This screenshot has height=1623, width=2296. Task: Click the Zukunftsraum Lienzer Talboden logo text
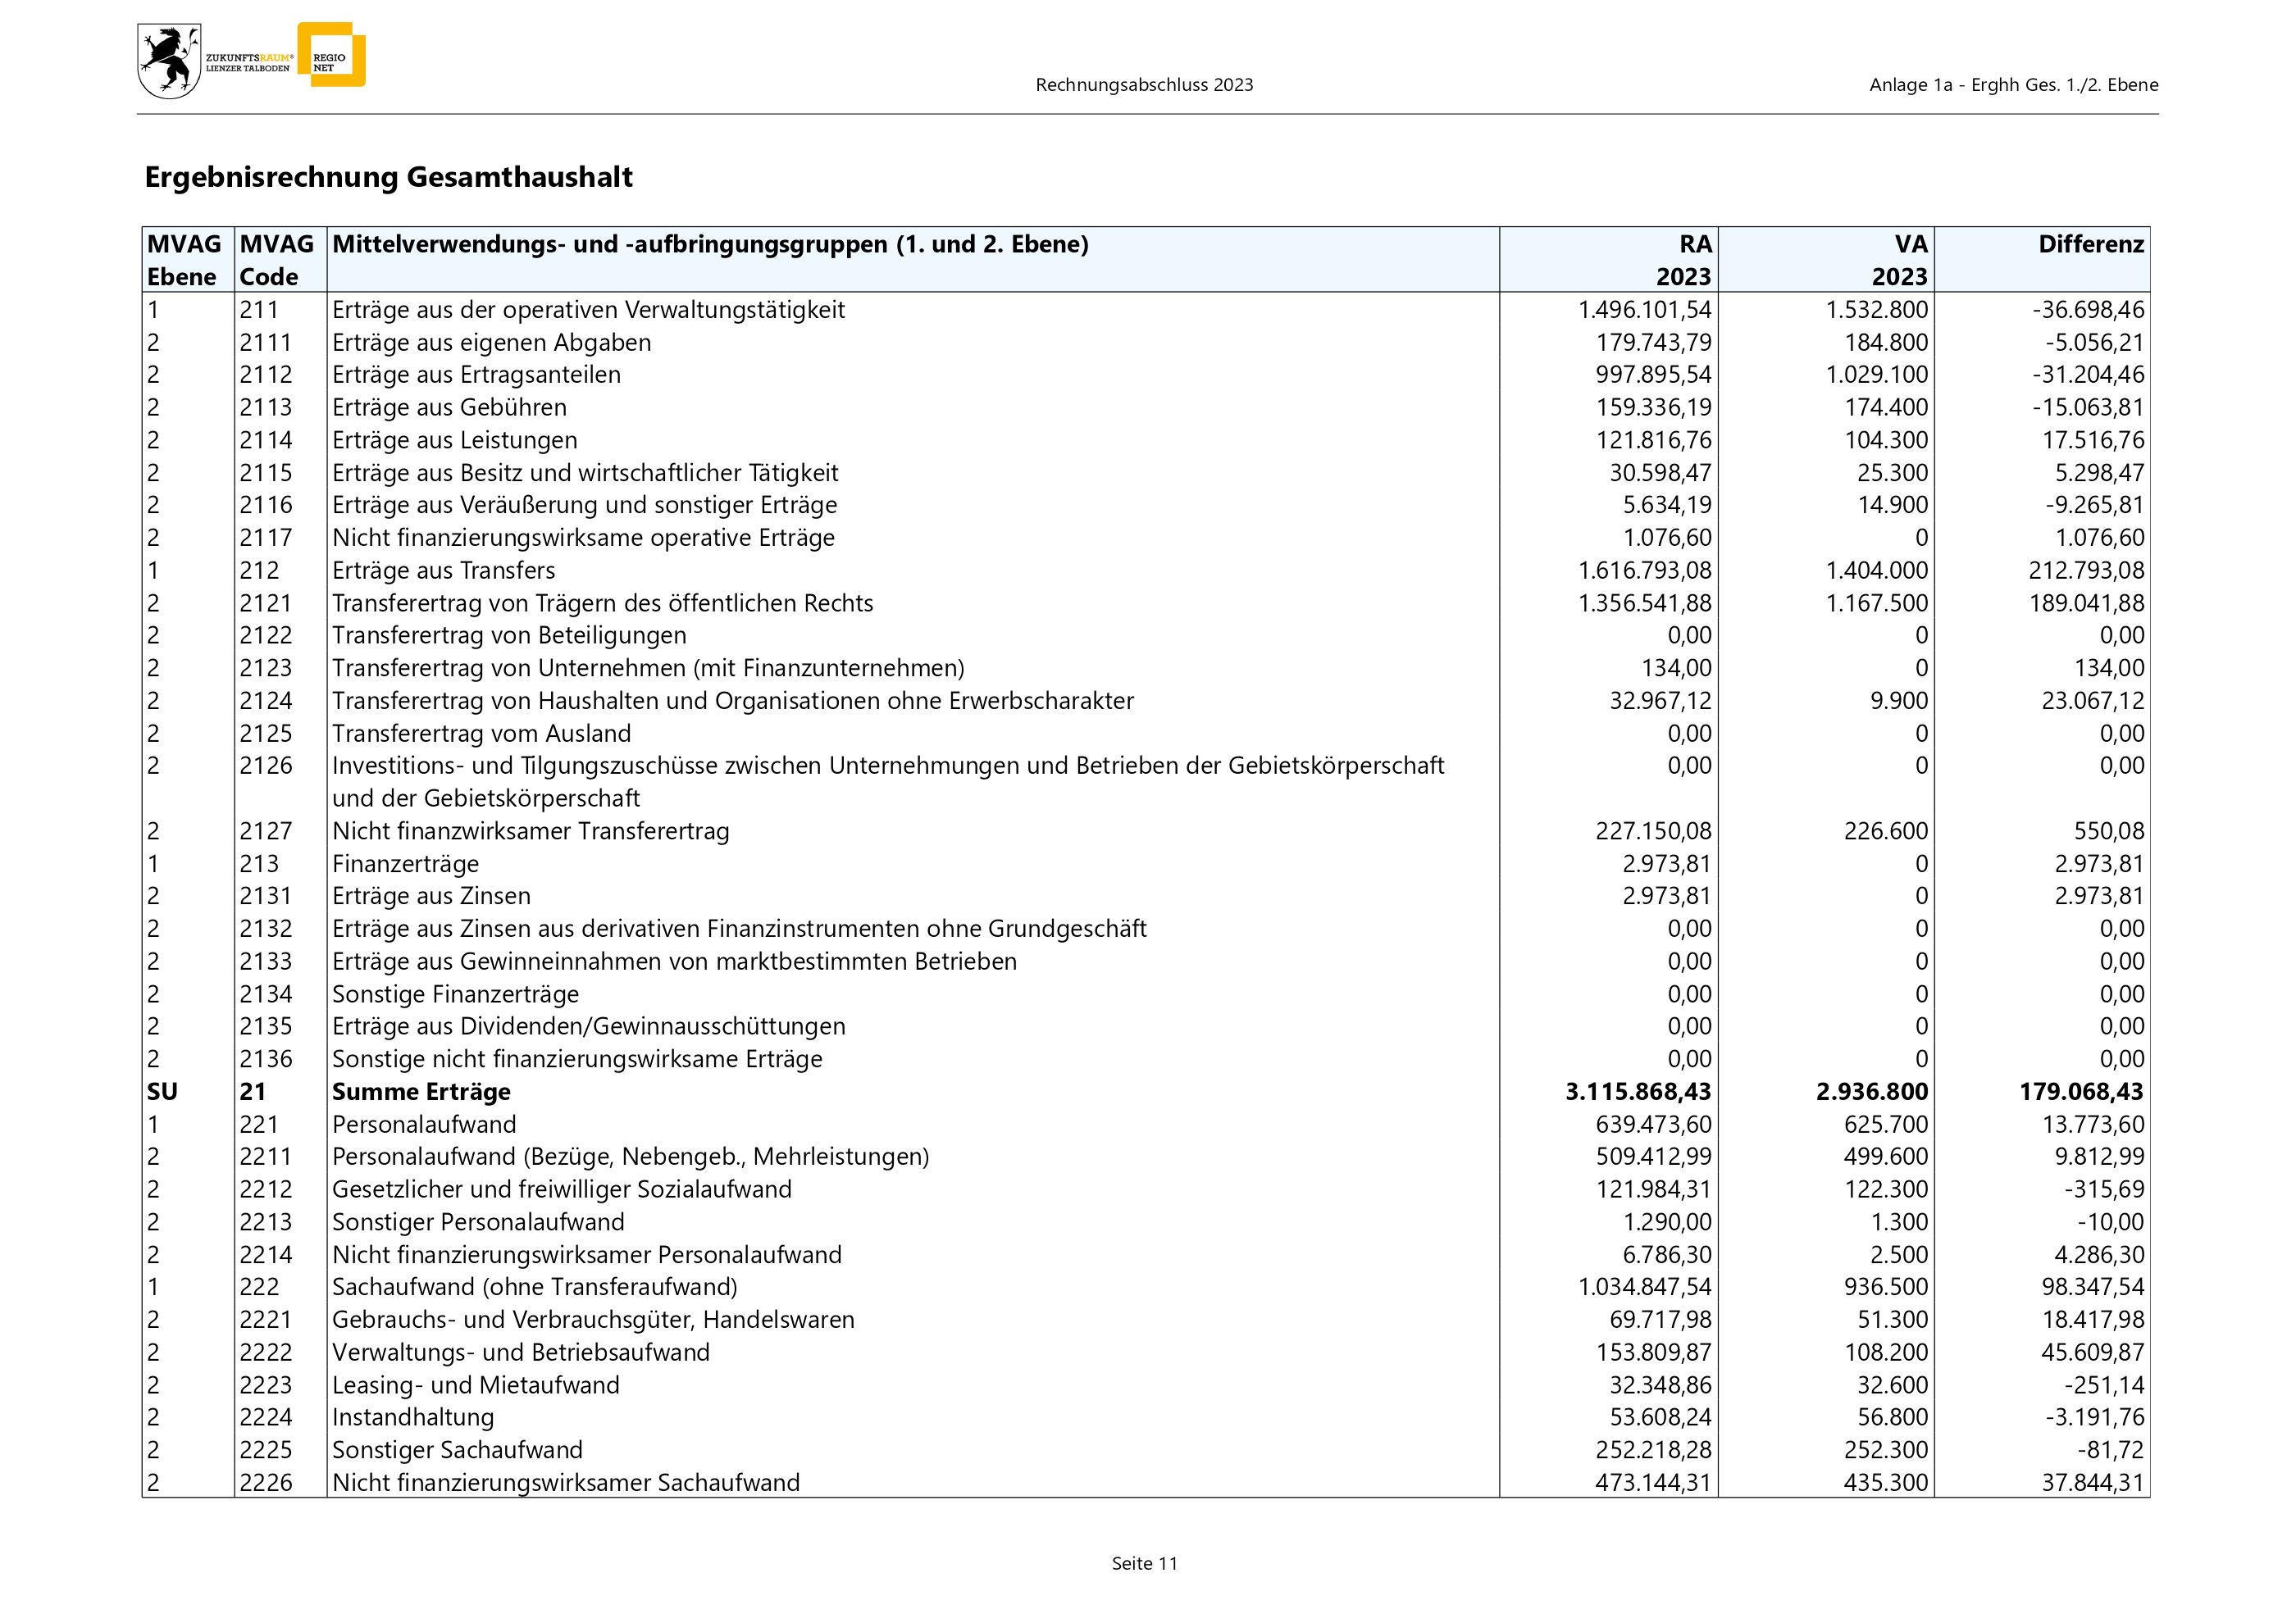click(249, 63)
